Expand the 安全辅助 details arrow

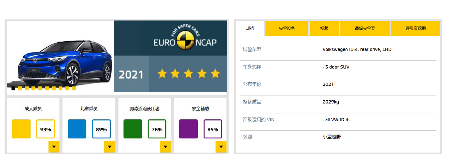pyautogui.click(x=221, y=147)
